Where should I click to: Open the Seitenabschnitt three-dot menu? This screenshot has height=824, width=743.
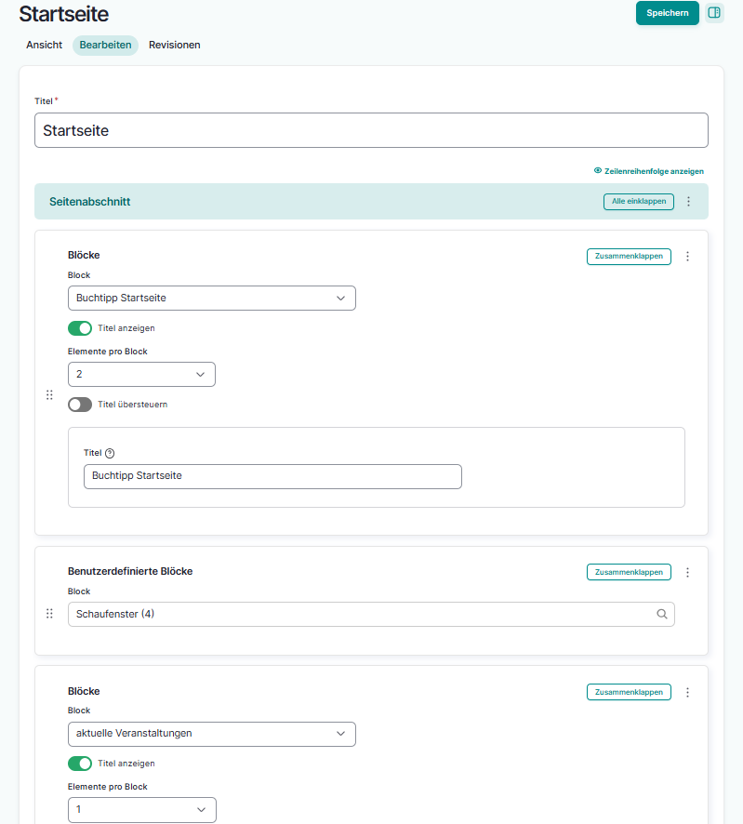(x=688, y=202)
